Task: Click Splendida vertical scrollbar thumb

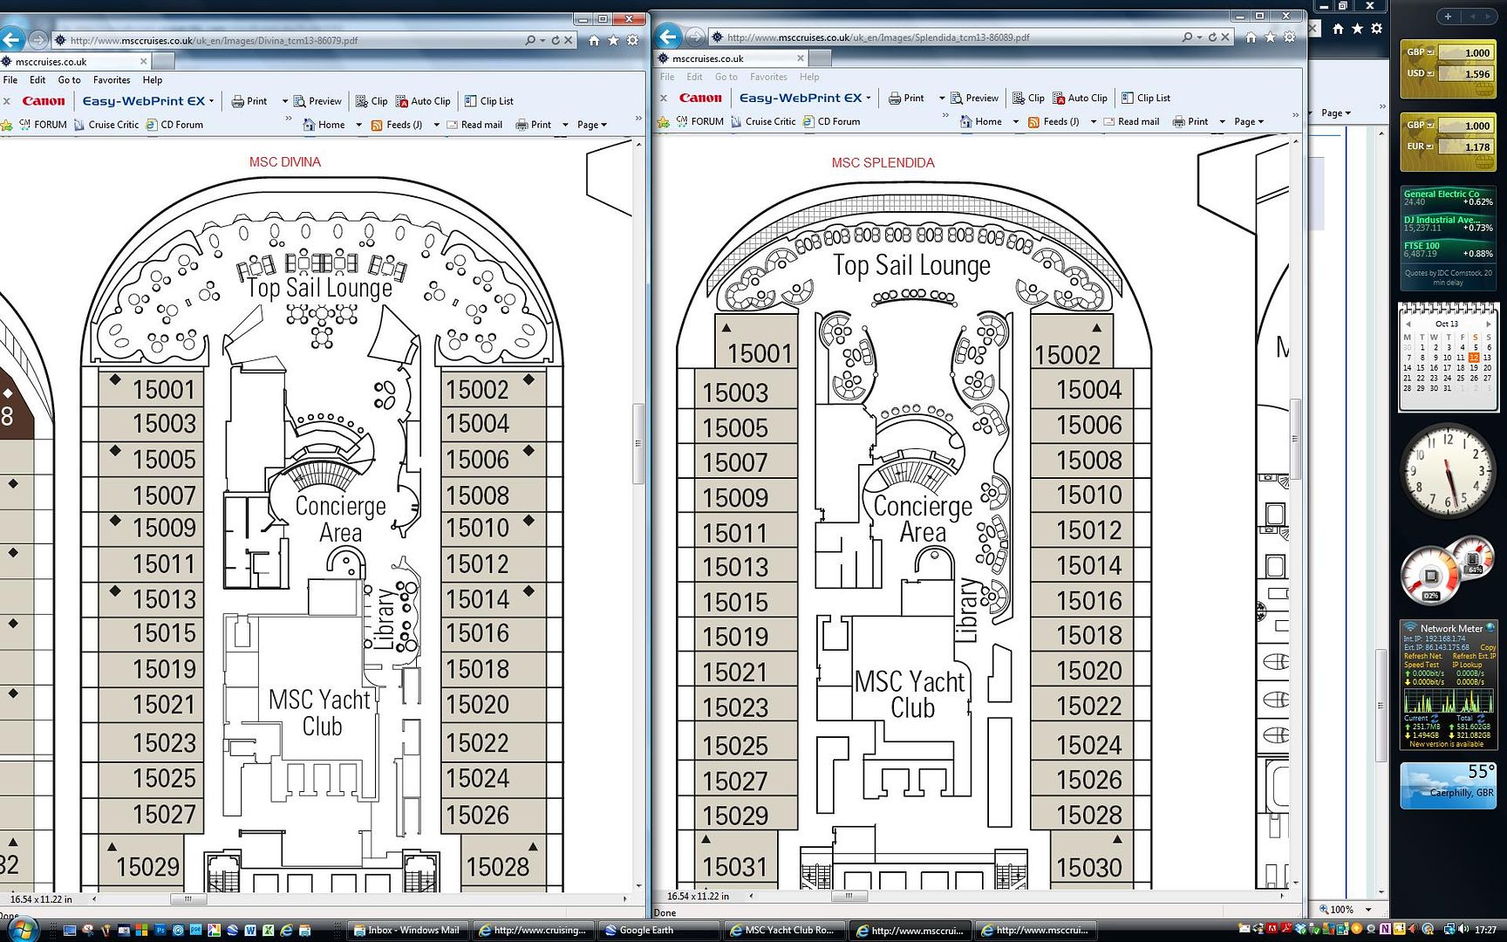Action: pyautogui.click(x=1296, y=439)
